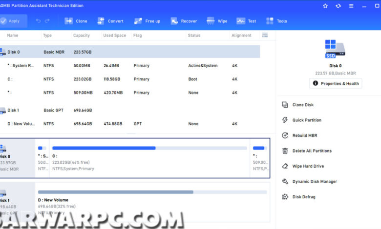Image resolution: width=381 pixels, height=229 pixels.
Task: Select the C: partition block in disk map
Action: (149, 158)
